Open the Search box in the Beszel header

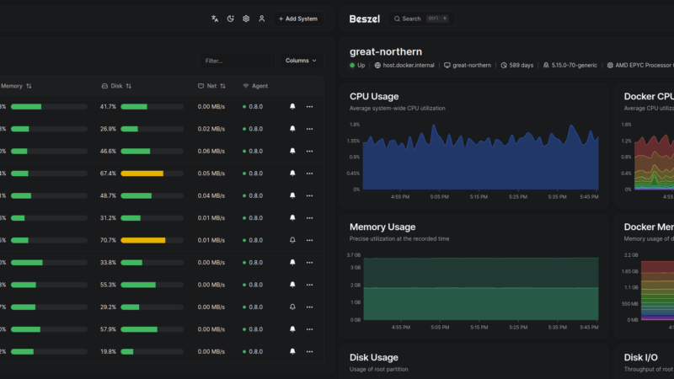click(420, 19)
